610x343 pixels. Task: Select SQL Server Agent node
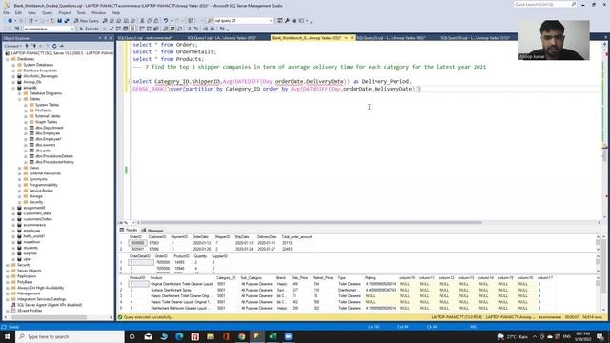[x=50, y=305]
